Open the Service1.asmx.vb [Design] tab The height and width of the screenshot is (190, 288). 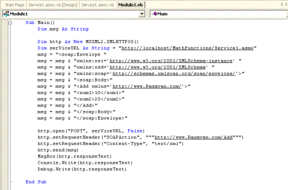point(52,5)
